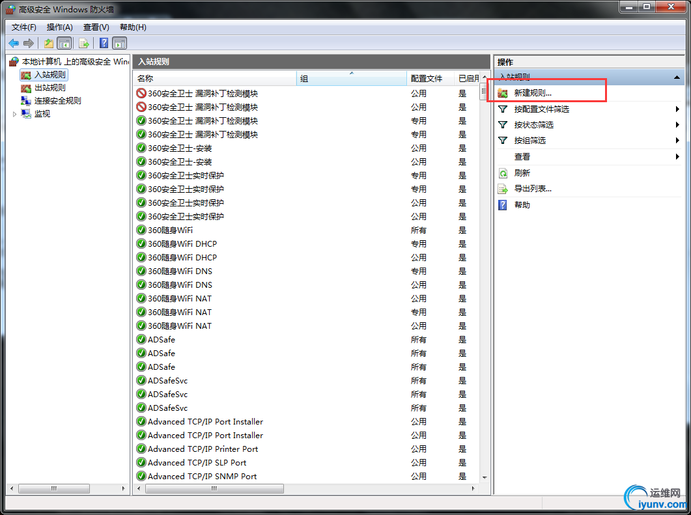Screen dimensions: 691x515
Task: Click the Export list toolbar icon
Action: coord(84,43)
